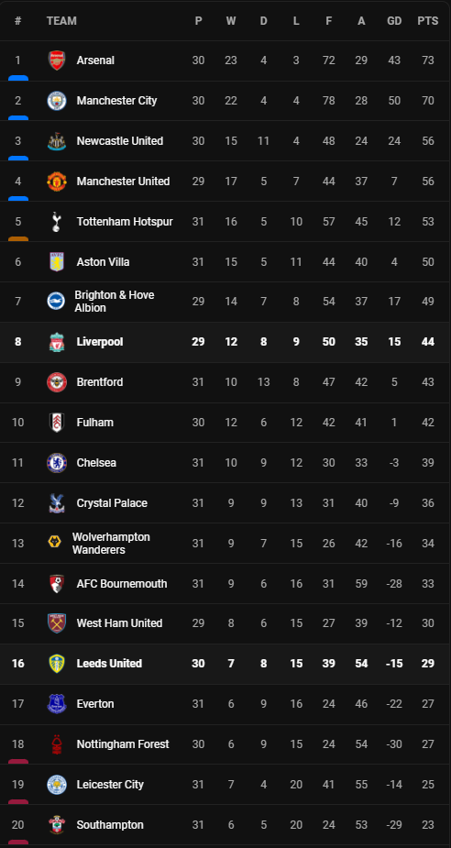
Task: Click the Everton crest icon
Action: 56,704
